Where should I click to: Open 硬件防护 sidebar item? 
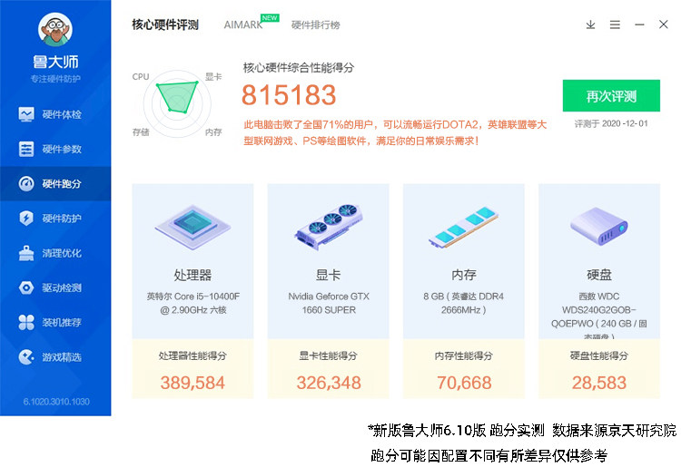click(55, 219)
